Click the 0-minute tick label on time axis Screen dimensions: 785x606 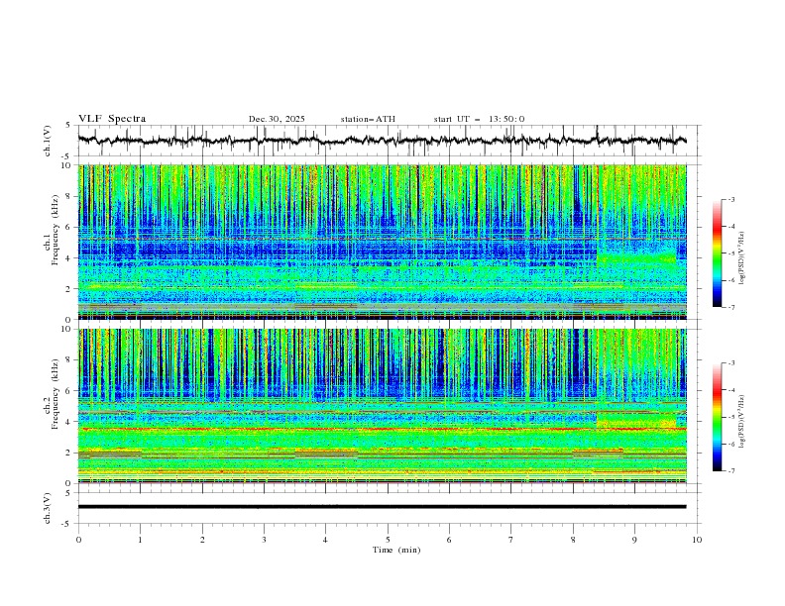[x=78, y=540]
